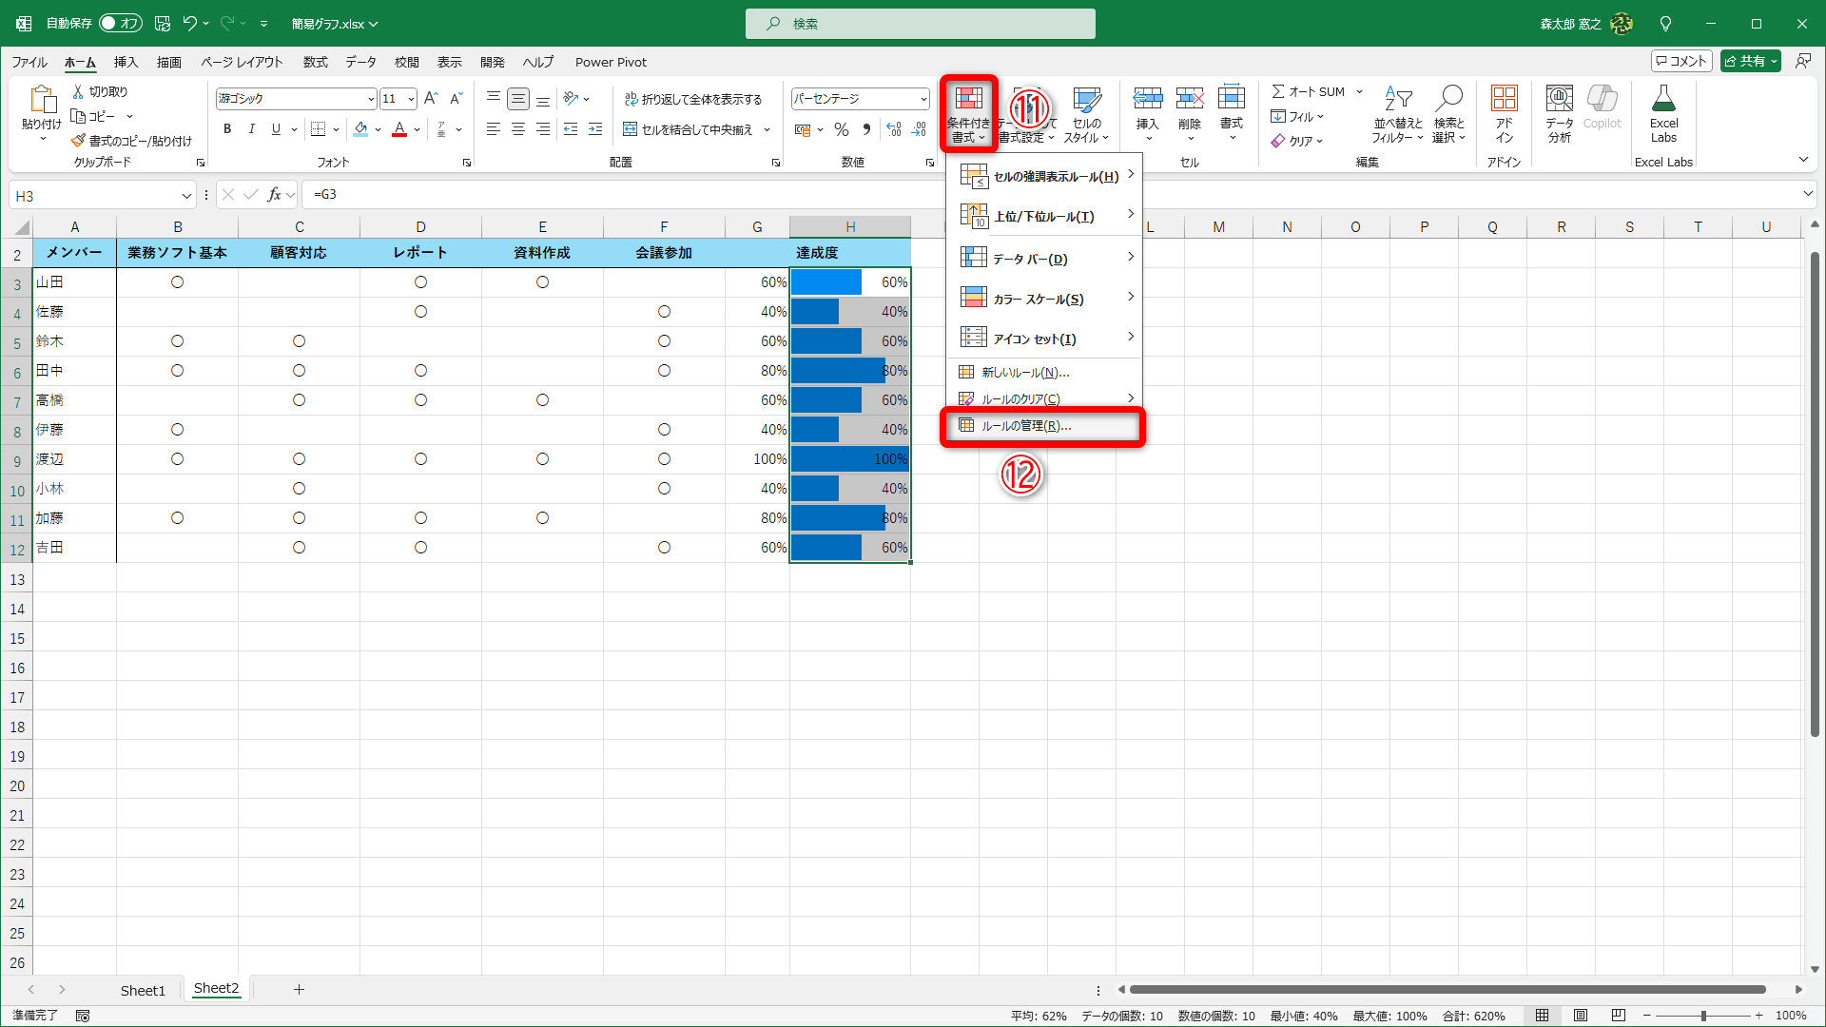Screen dimensions: 1826x1027
Task: Open the font name dropdown
Action: pyautogui.click(x=371, y=99)
